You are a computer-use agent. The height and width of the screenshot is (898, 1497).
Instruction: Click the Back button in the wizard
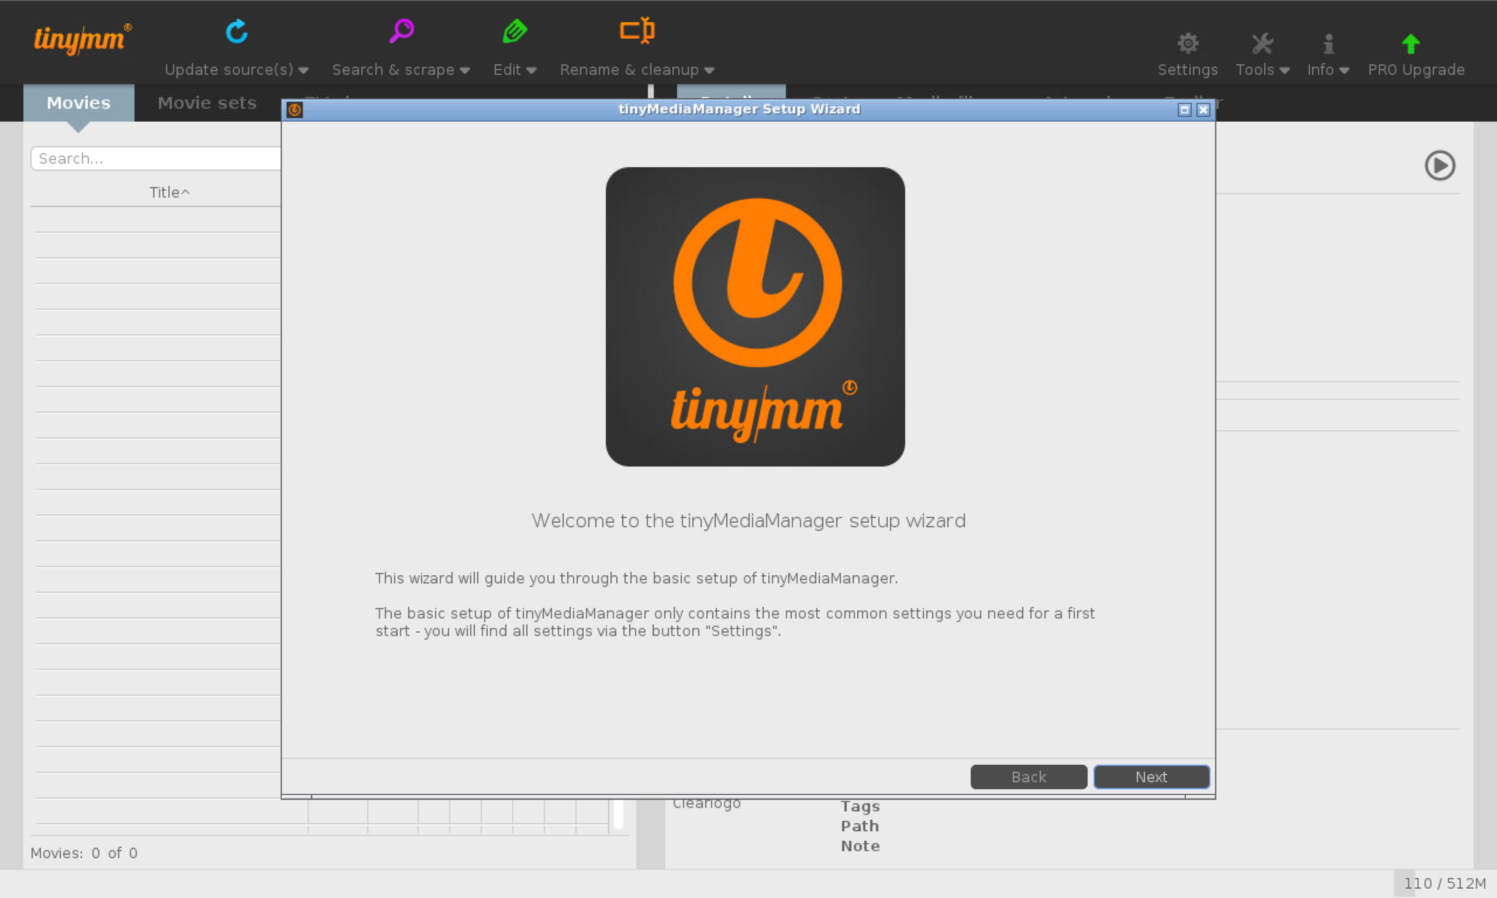(x=1028, y=777)
